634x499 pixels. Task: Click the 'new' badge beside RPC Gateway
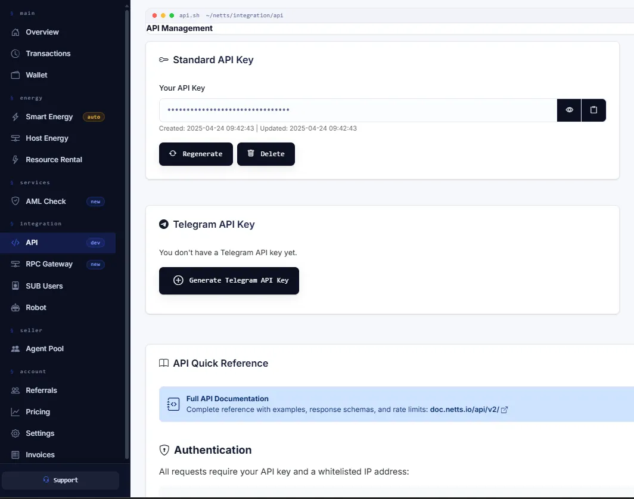point(95,264)
